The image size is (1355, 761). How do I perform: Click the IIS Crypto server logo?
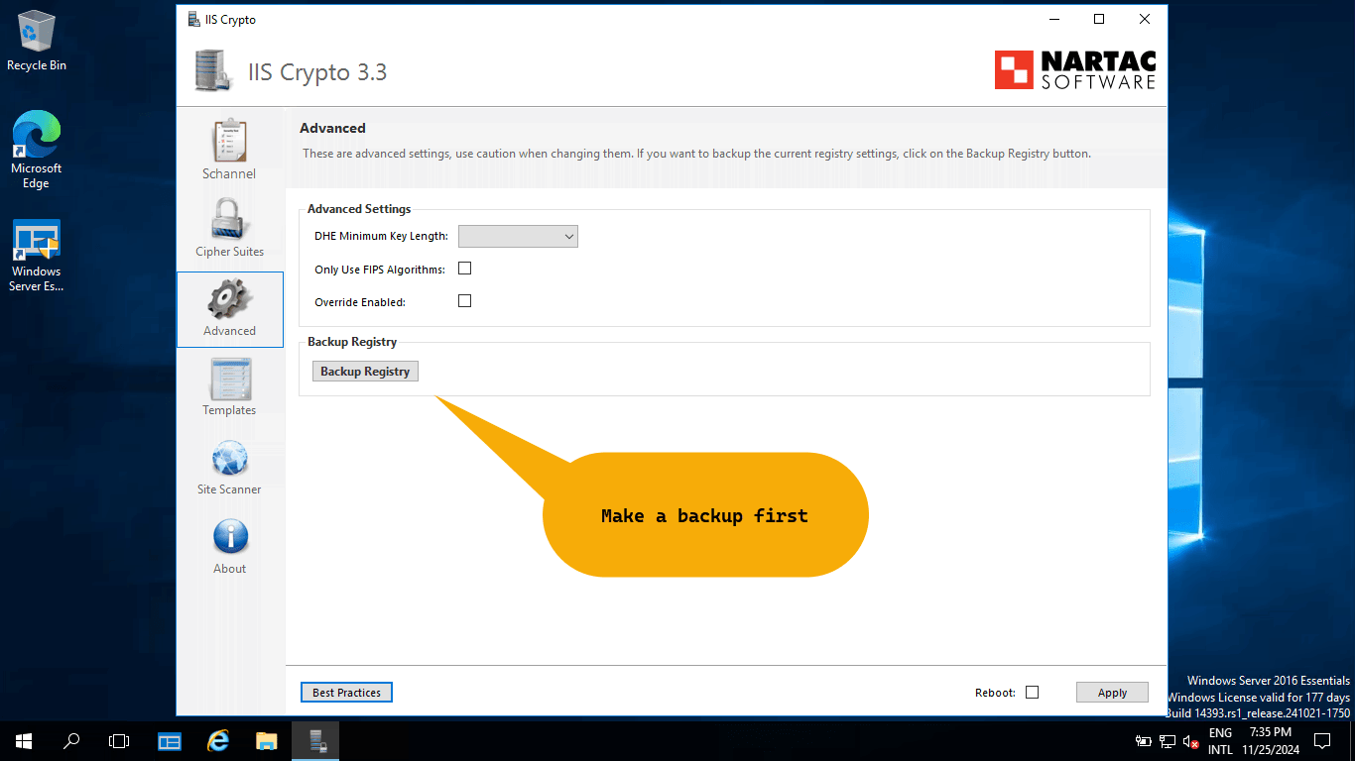(x=213, y=70)
